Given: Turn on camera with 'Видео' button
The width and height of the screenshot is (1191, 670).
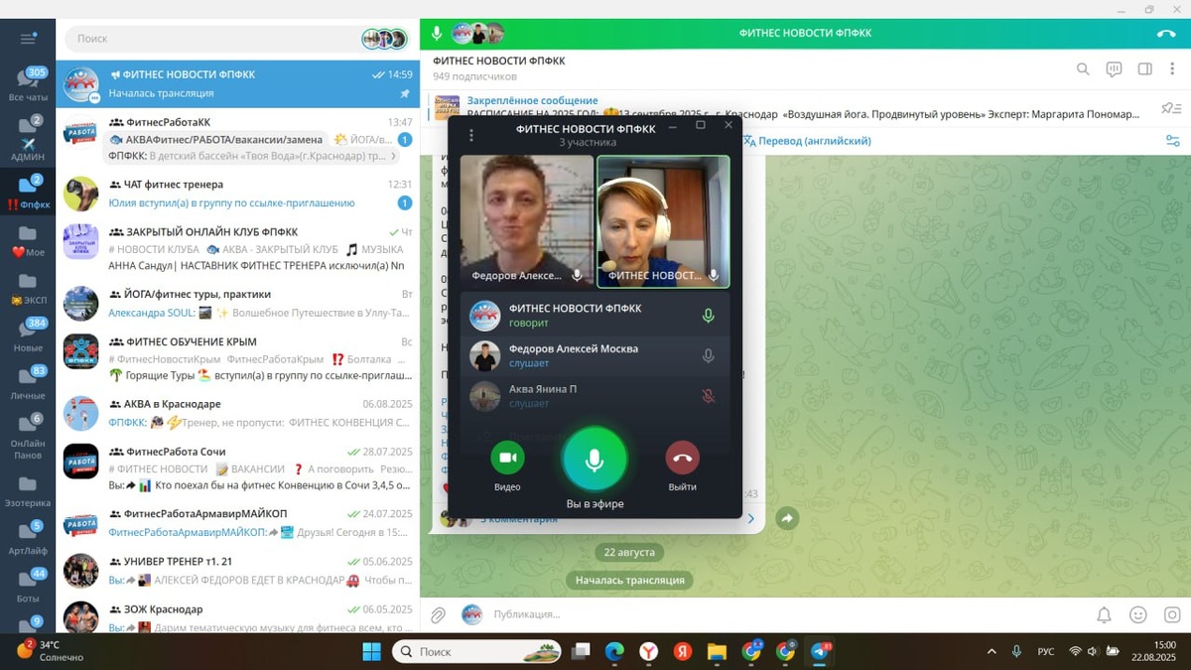Looking at the screenshot, I should (x=507, y=458).
